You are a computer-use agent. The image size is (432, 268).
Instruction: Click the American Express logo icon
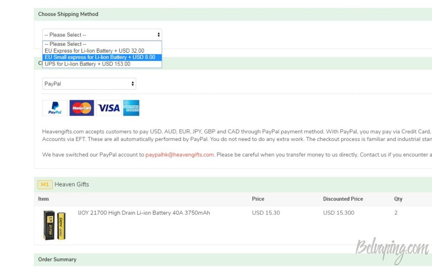[131, 108]
